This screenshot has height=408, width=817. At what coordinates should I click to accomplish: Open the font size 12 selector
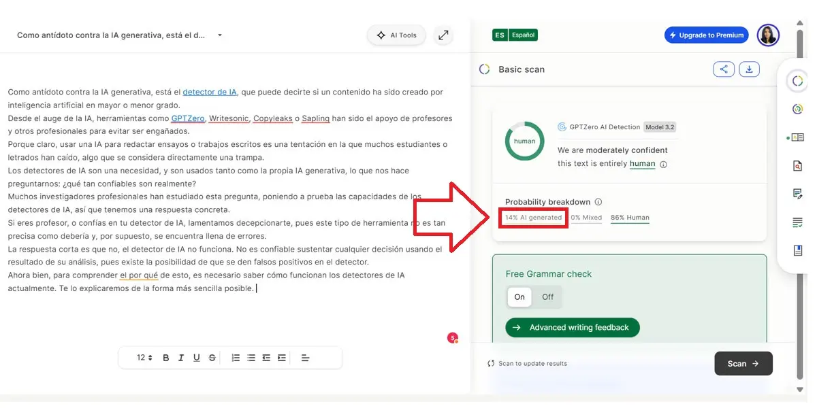(144, 358)
